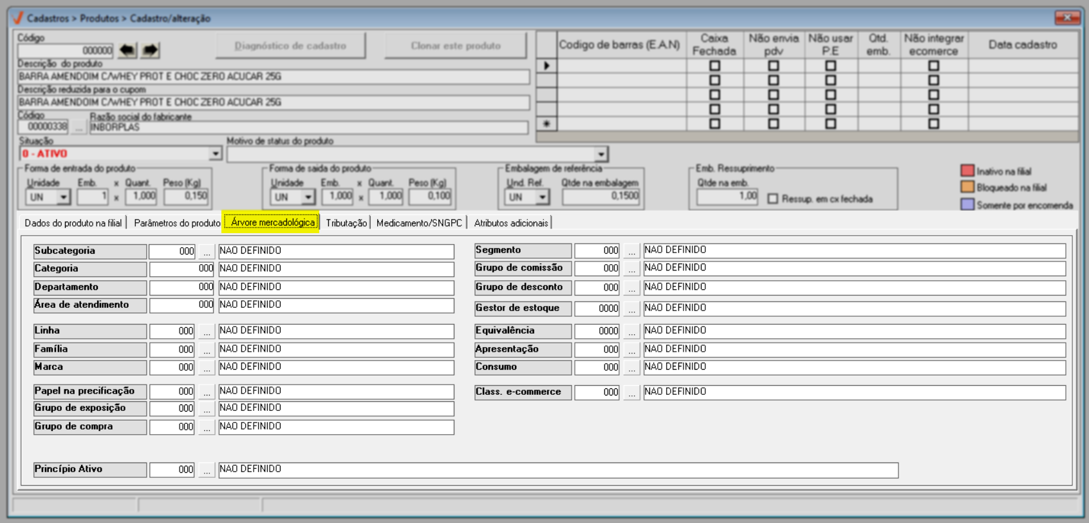Switch to the Tributação tab
This screenshot has width=1089, height=523.
click(x=346, y=223)
